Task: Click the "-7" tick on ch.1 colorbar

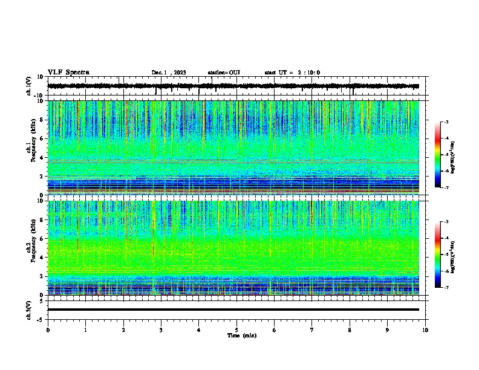Action: (446, 187)
